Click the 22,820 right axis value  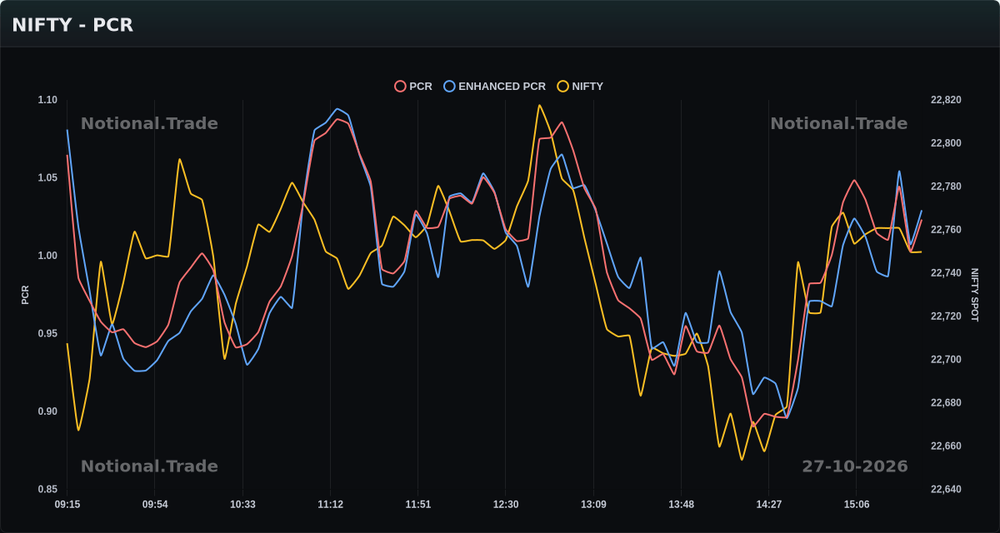tap(946, 100)
